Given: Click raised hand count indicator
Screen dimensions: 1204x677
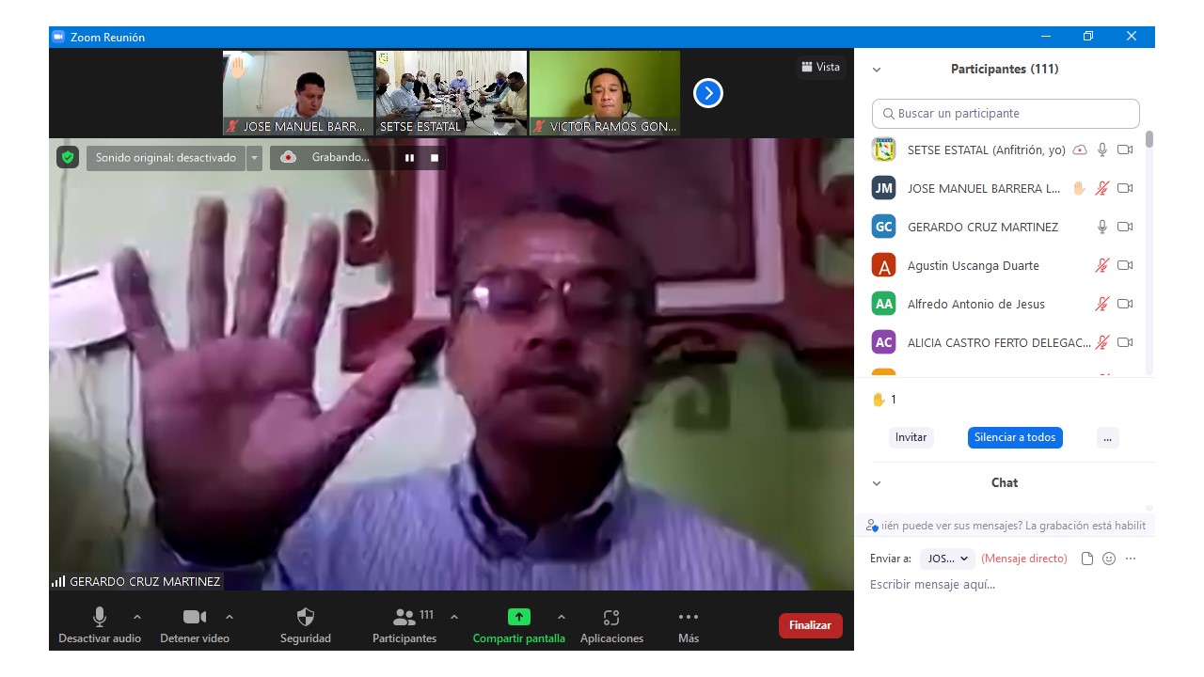Looking at the screenshot, I should click(x=884, y=400).
